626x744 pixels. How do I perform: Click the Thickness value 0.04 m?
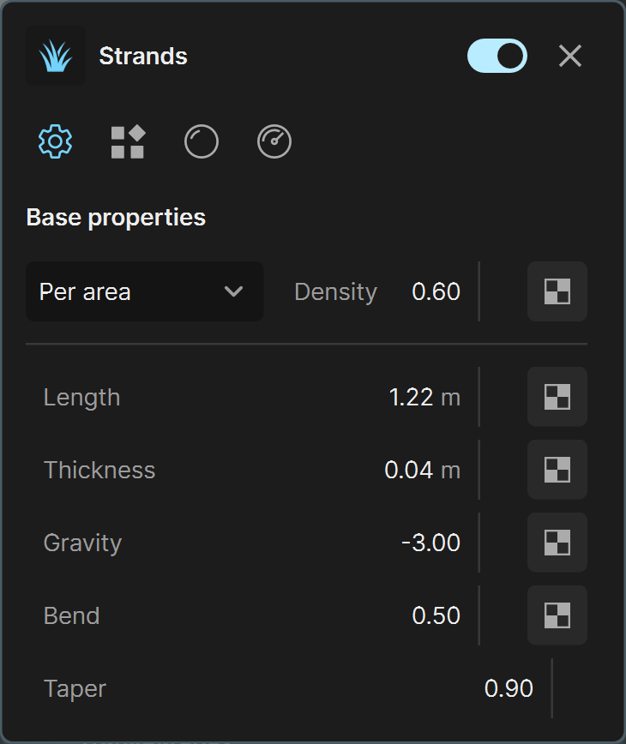click(x=423, y=471)
